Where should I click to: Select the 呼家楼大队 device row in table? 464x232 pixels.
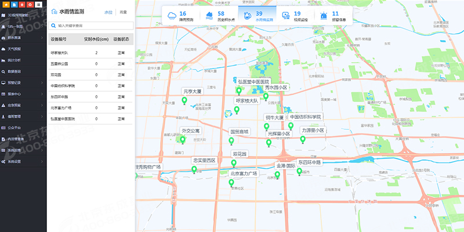[x=90, y=52]
